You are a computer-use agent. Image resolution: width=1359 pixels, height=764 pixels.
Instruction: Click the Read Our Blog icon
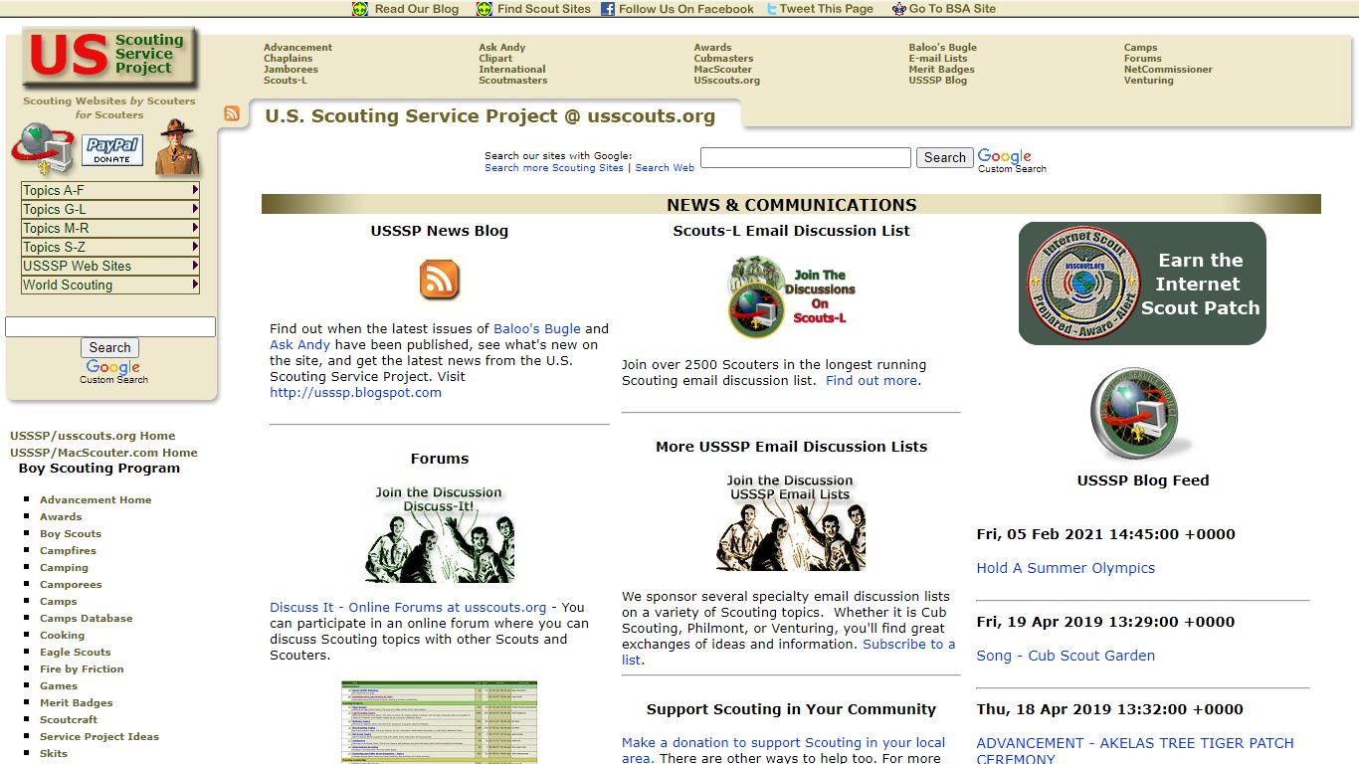point(360,9)
